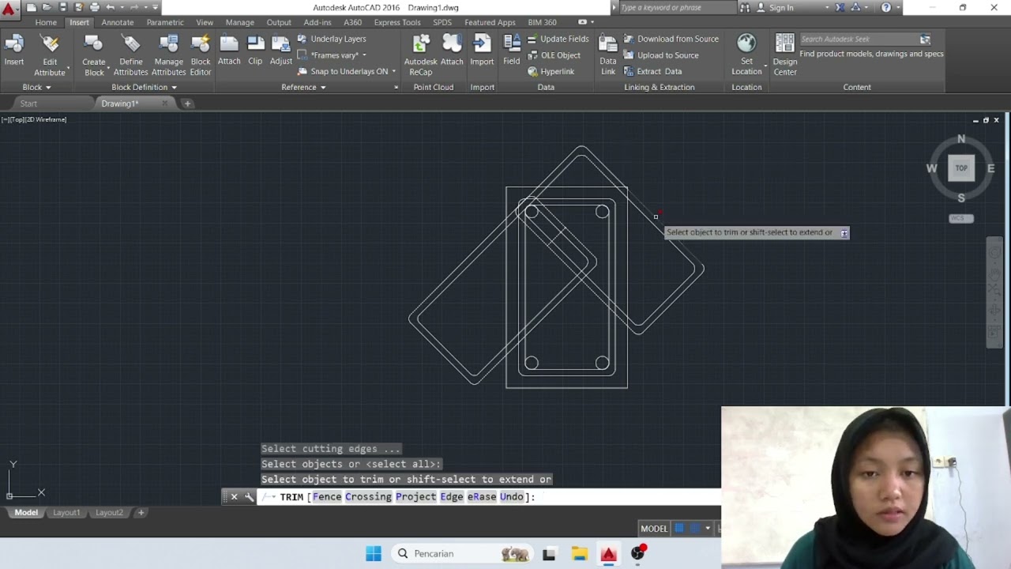The height and width of the screenshot is (569, 1011).
Task: Click Download from Source
Action: click(x=671, y=39)
